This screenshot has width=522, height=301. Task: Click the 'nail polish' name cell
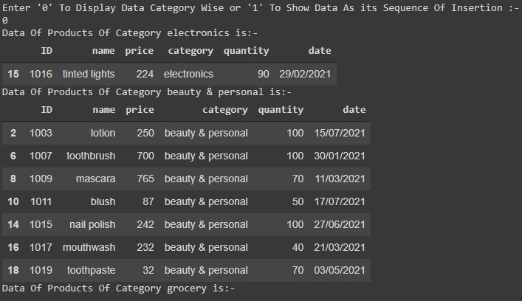(92, 224)
